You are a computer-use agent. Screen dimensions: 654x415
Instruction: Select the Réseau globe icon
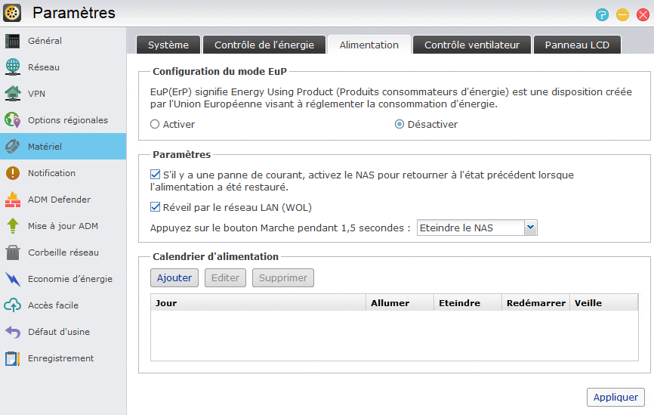(13, 67)
